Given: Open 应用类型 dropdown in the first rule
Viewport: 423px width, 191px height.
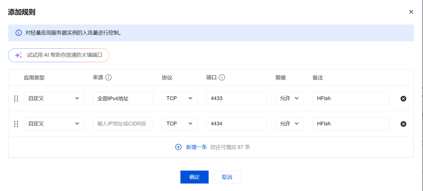Looking at the screenshot, I should [x=54, y=98].
